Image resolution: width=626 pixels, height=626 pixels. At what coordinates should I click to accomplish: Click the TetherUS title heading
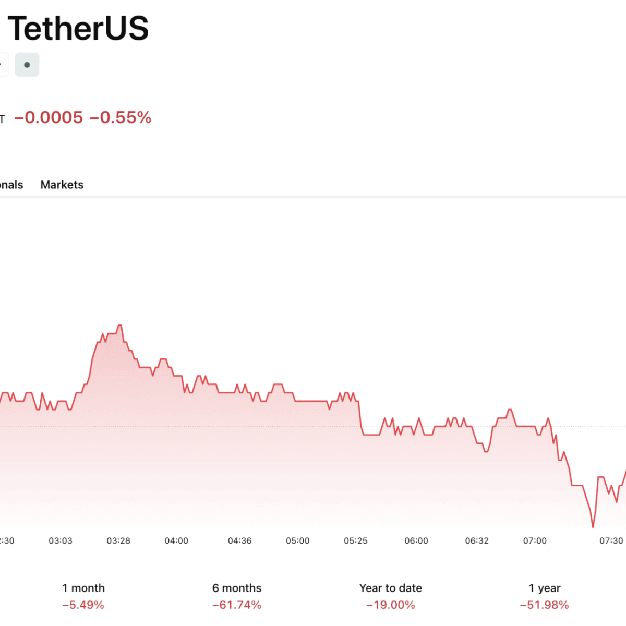pyautogui.click(x=78, y=28)
